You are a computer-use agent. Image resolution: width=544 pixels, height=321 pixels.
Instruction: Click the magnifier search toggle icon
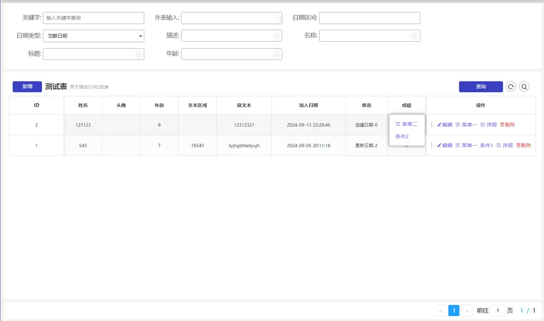(x=524, y=87)
